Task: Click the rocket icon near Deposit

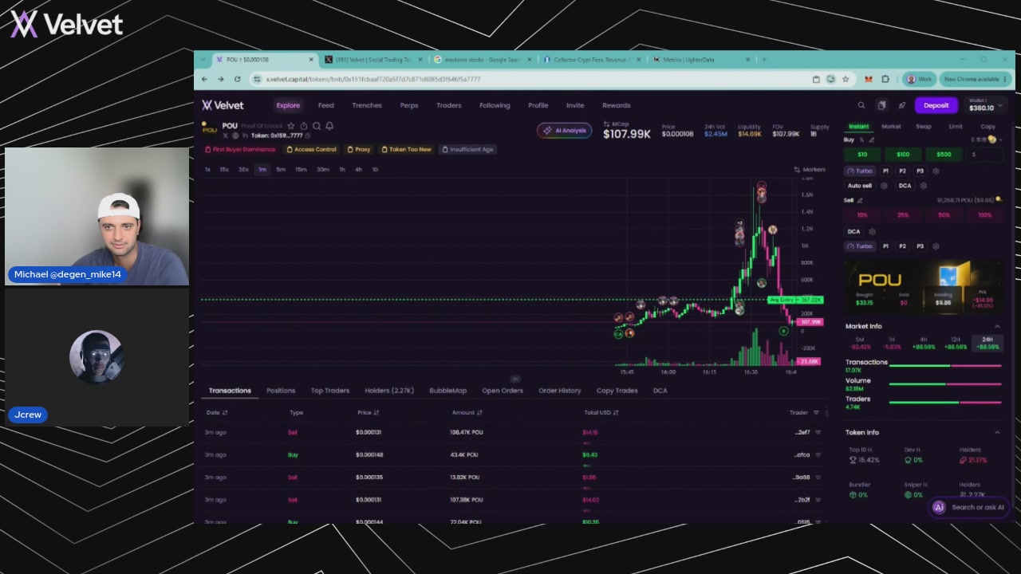Action: click(x=902, y=105)
